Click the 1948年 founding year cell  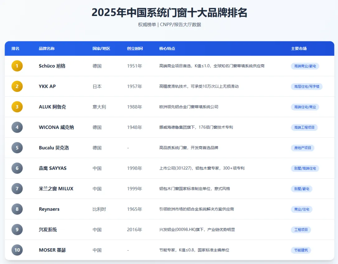click(135, 128)
